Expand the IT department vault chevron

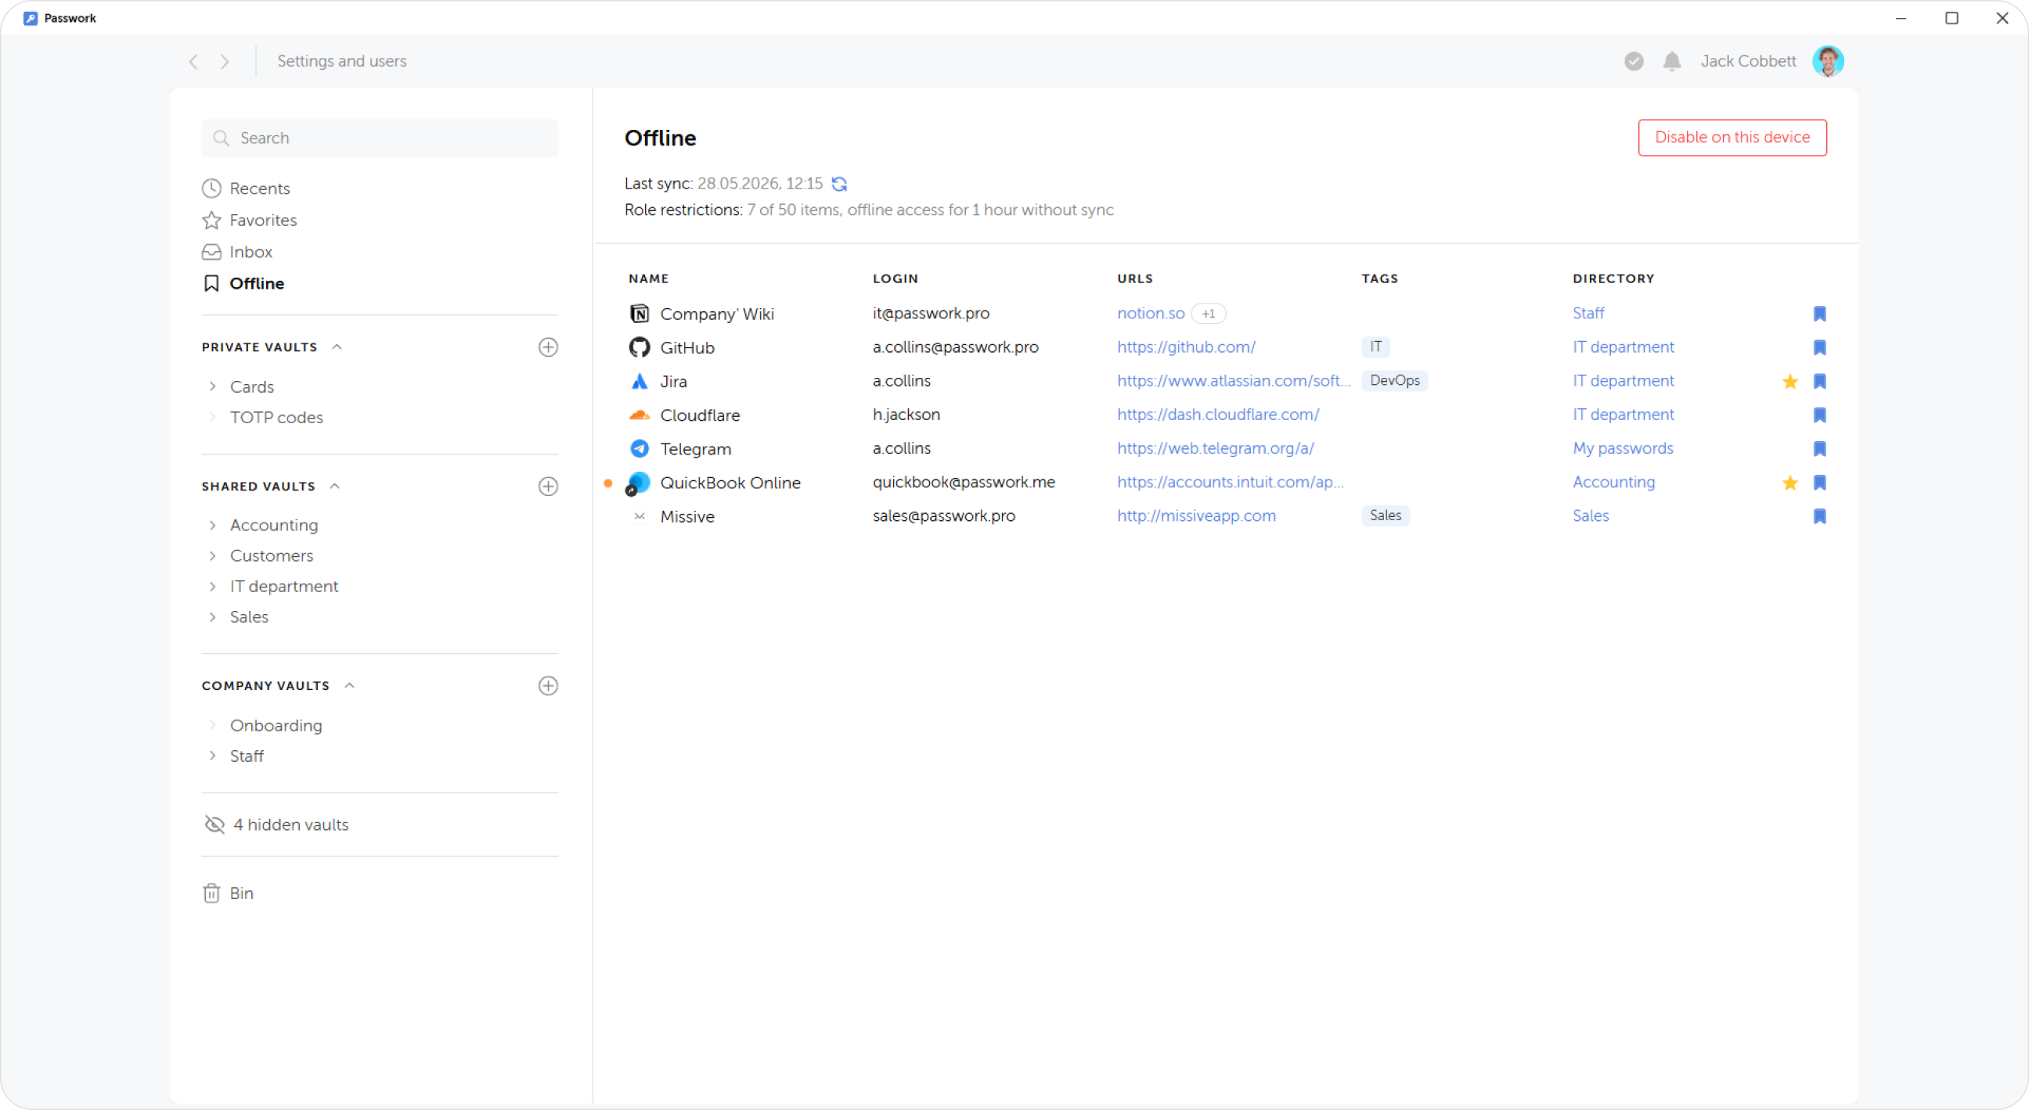coord(212,587)
